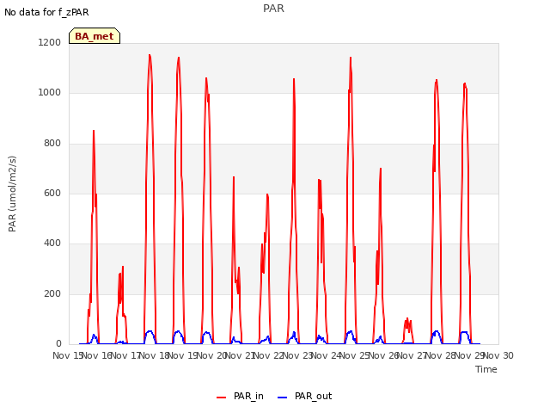Click the Nov 27 low PAR_in peak
The height and width of the screenshot is (413, 550).
coord(407,319)
